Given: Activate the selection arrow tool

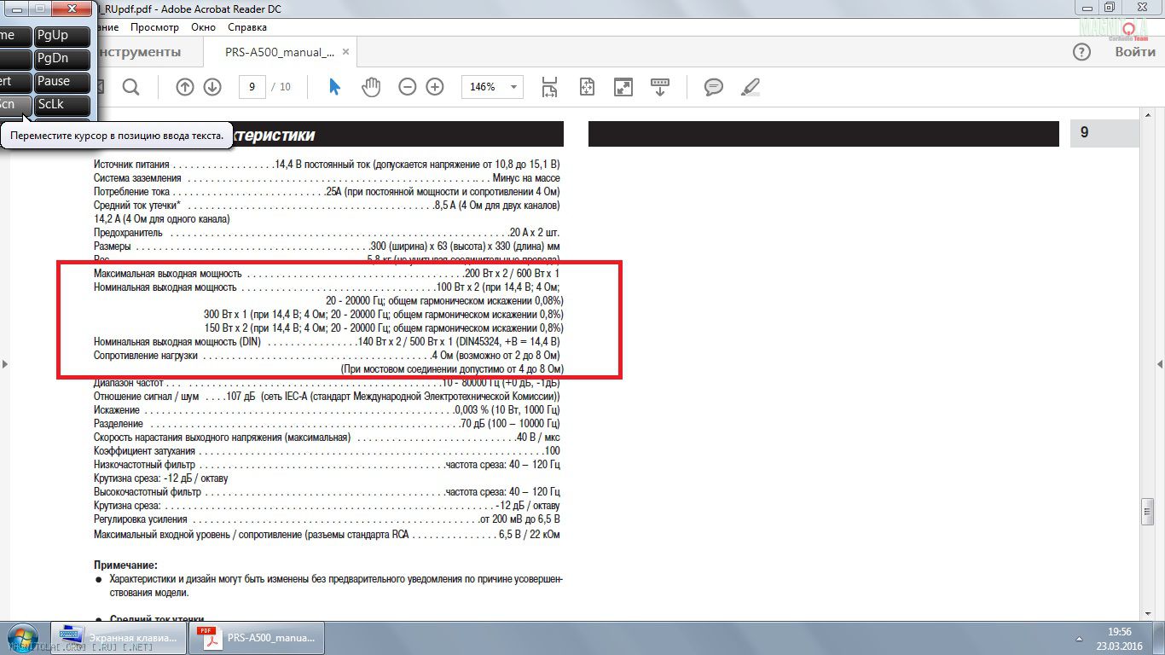Looking at the screenshot, I should (334, 87).
